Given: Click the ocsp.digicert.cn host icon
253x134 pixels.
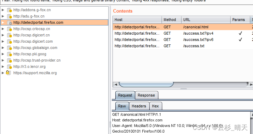Looking at the screenshot, I should tap(9, 35).
